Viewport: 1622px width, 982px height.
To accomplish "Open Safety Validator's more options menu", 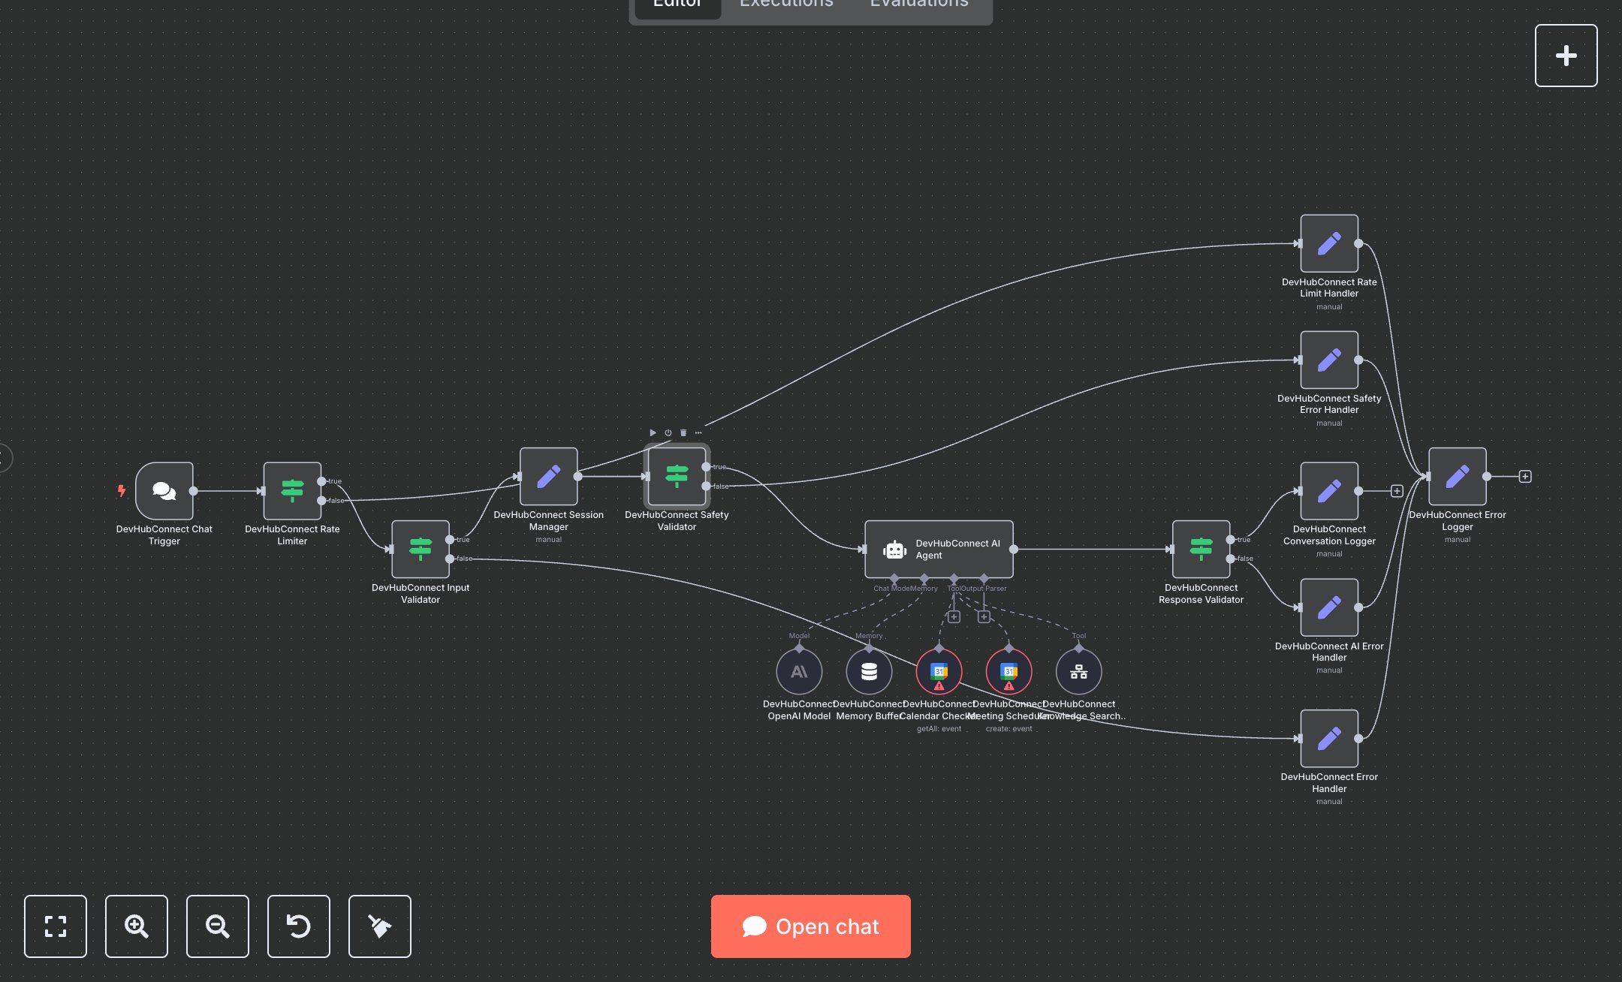I will click(x=698, y=432).
